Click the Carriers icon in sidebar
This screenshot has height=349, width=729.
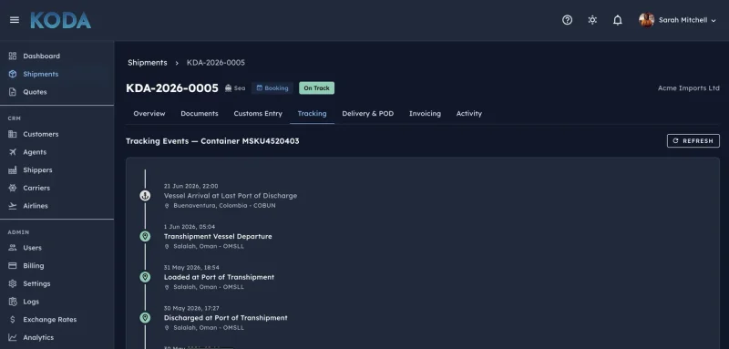pos(13,189)
